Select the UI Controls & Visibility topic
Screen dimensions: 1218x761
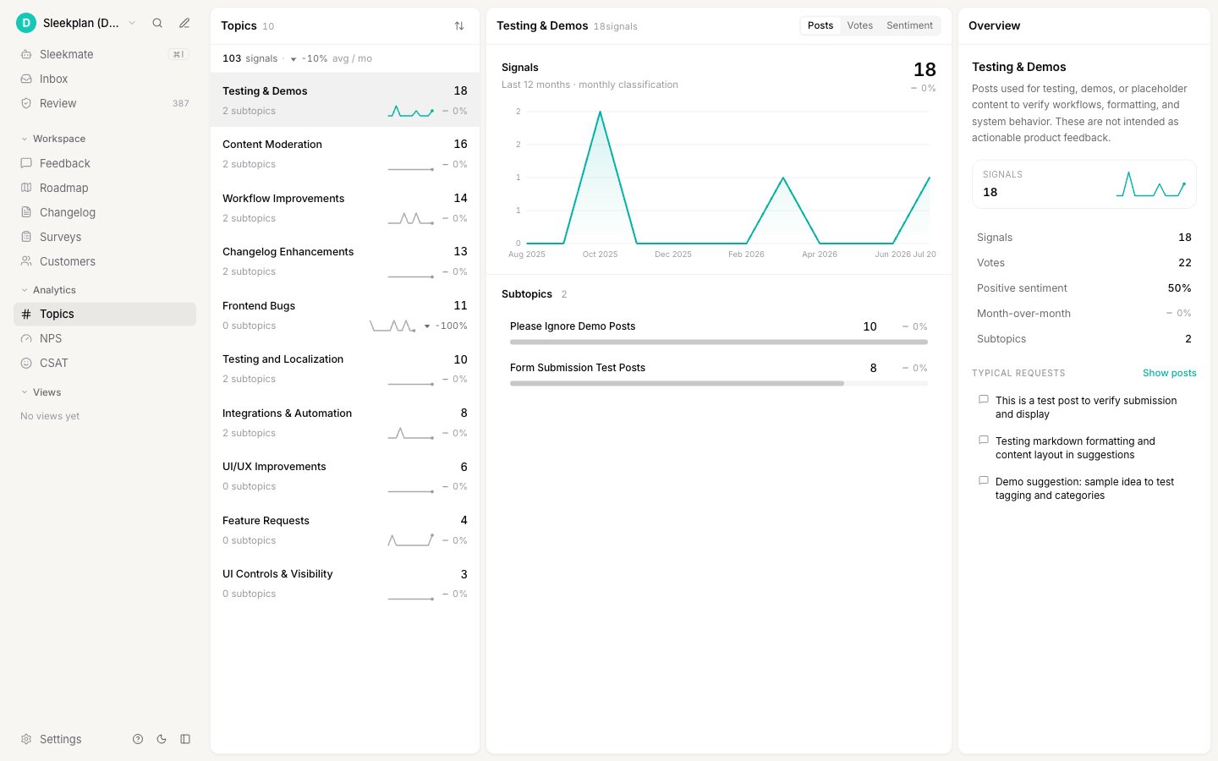(x=345, y=583)
